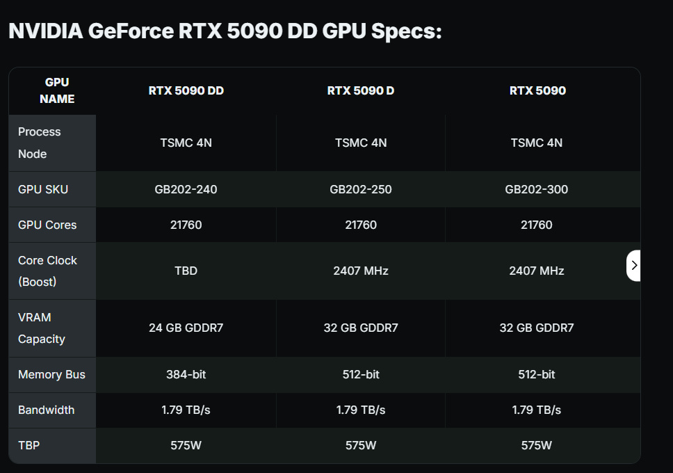Screen dimensions: 673x473
Task: Click the GPU Cores row label
Action: pyautogui.click(x=47, y=225)
